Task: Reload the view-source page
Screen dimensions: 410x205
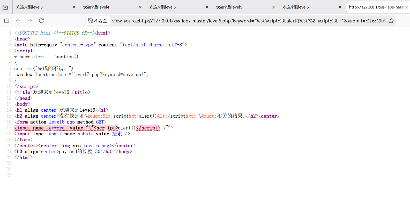Action: (41, 21)
